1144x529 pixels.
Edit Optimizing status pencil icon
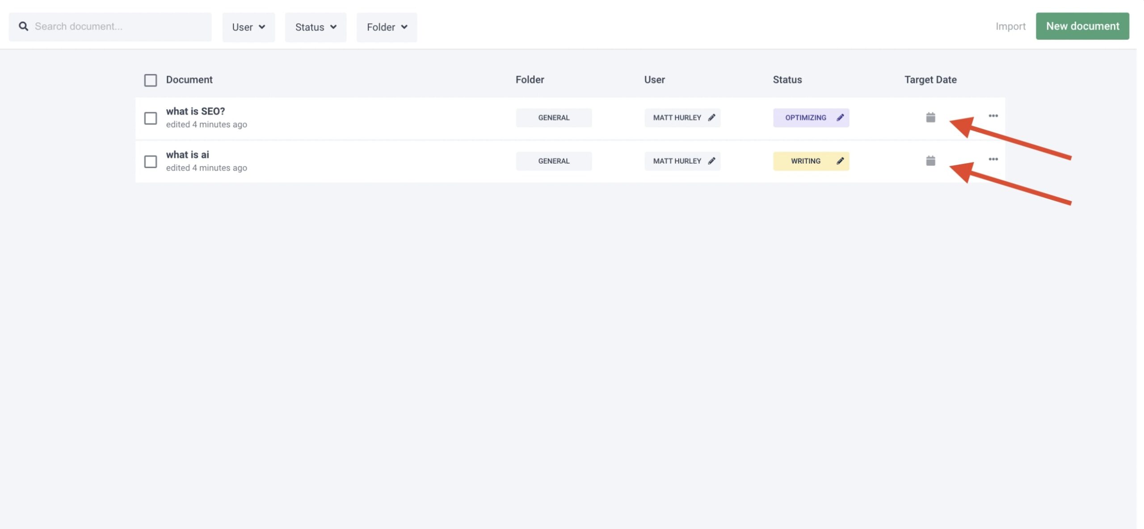840,118
